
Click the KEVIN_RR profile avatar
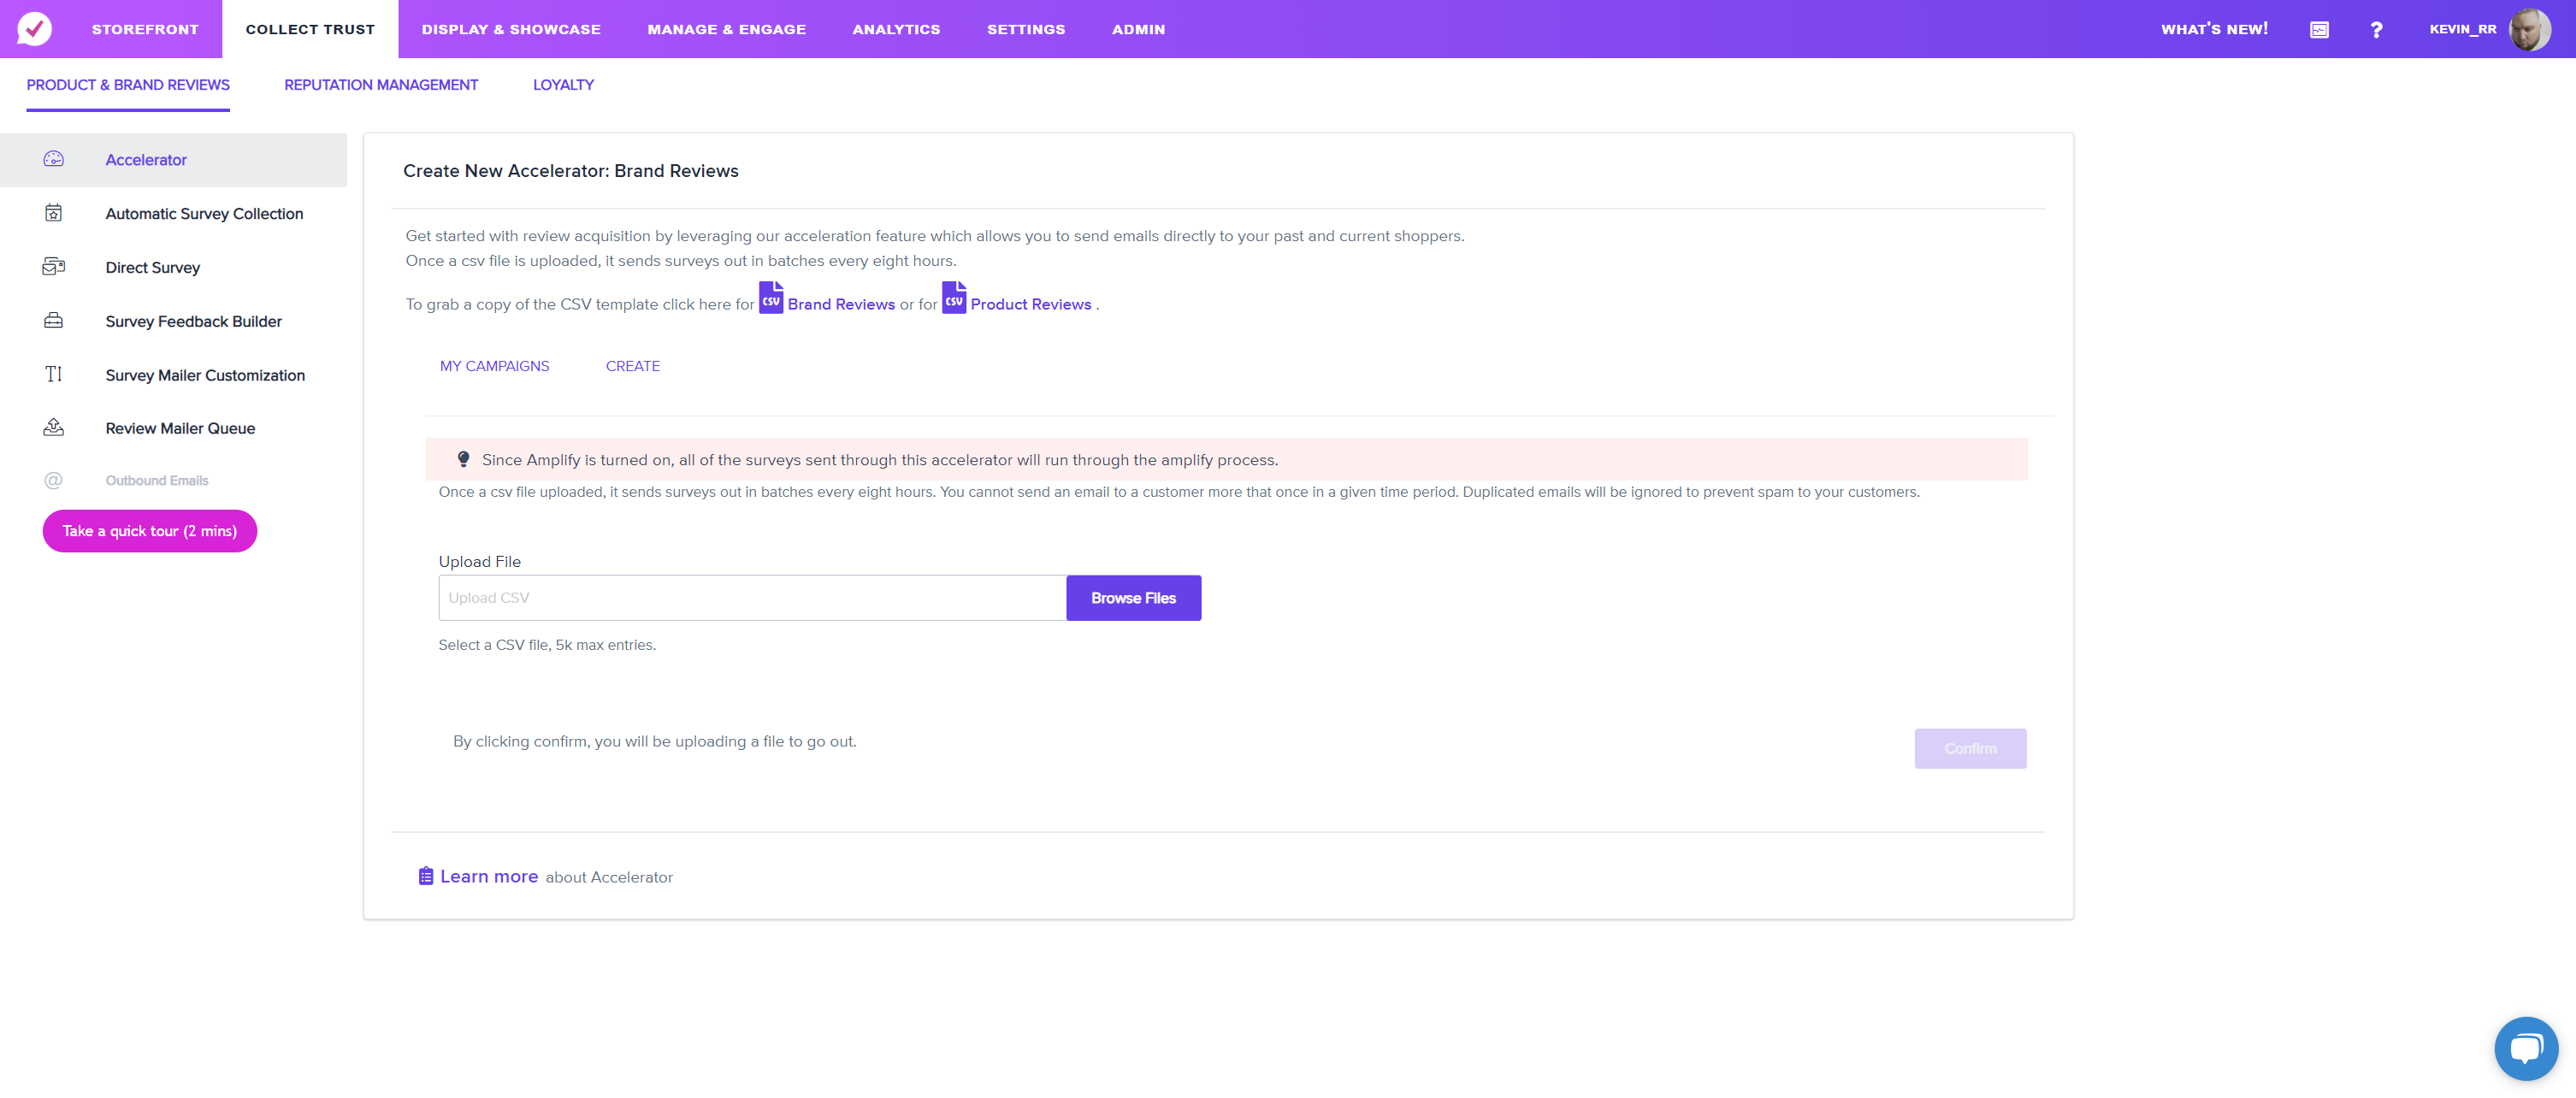coord(2530,29)
